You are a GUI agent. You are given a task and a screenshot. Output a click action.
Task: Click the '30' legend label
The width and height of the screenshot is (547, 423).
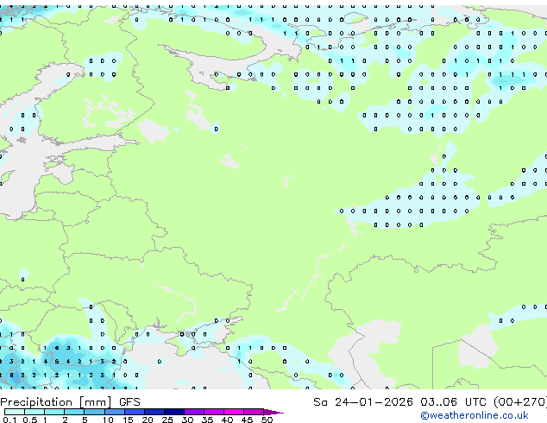click(x=187, y=420)
